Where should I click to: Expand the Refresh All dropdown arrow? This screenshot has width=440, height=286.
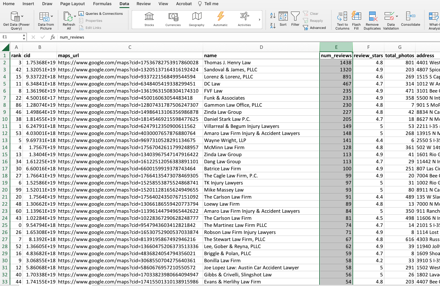(x=75, y=16)
